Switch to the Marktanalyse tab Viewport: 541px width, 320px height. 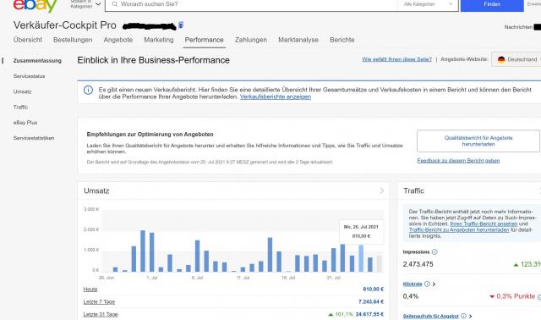pyautogui.click(x=298, y=40)
